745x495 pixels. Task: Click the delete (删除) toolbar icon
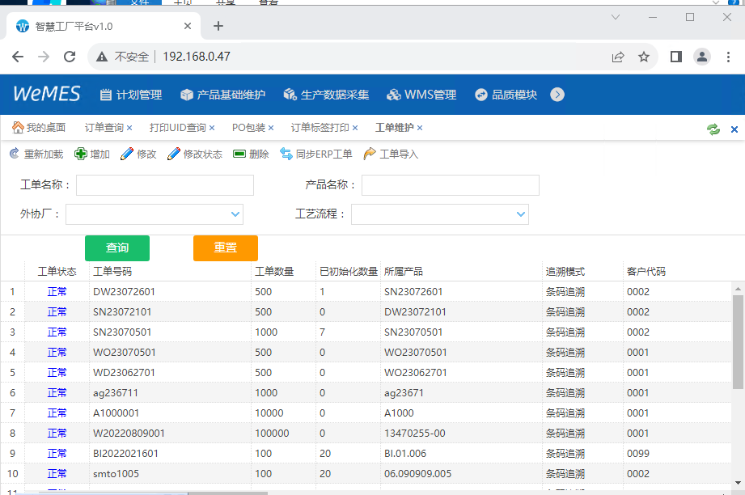[239, 154]
